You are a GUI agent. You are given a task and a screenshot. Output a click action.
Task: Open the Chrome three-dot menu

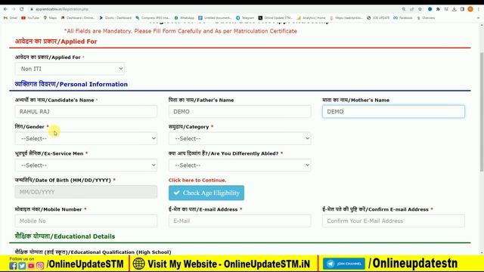(479, 9)
